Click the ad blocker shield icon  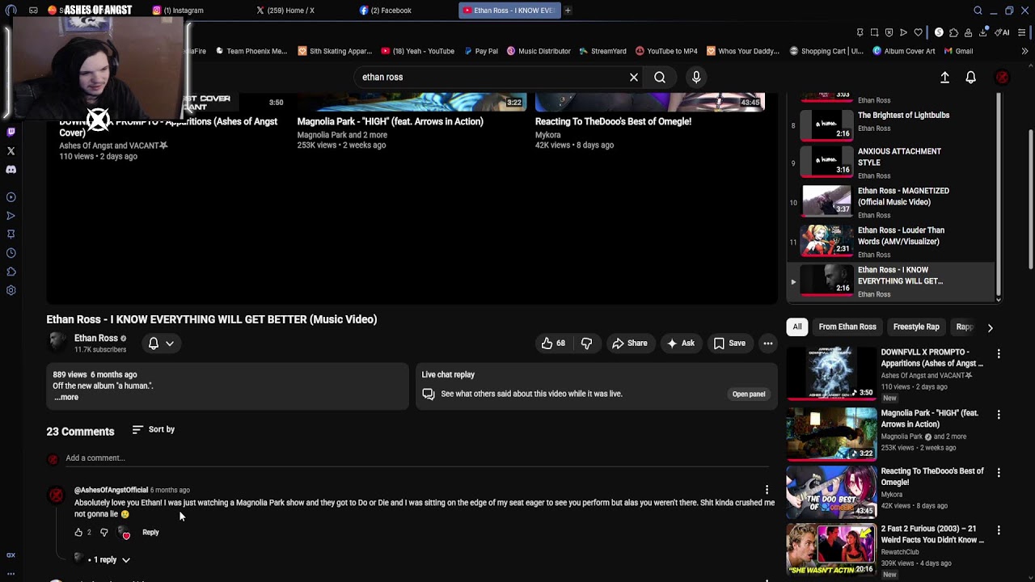[x=889, y=32]
